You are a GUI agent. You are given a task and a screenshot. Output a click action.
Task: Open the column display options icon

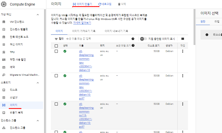[x=183, y=39]
